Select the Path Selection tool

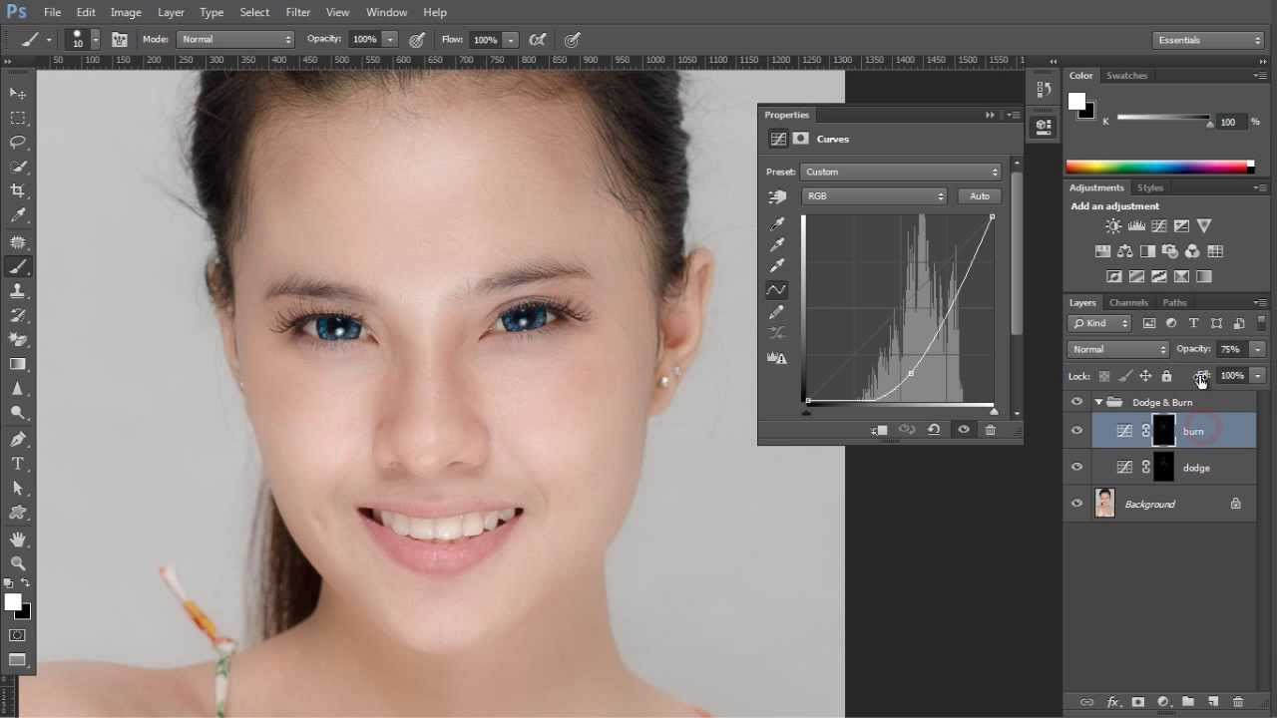pos(18,489)
